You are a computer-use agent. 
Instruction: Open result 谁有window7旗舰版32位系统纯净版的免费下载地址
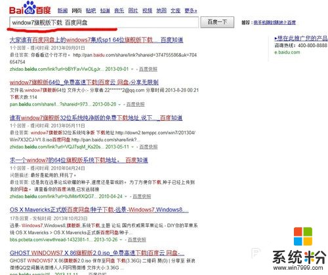click(x=96, y=118)
